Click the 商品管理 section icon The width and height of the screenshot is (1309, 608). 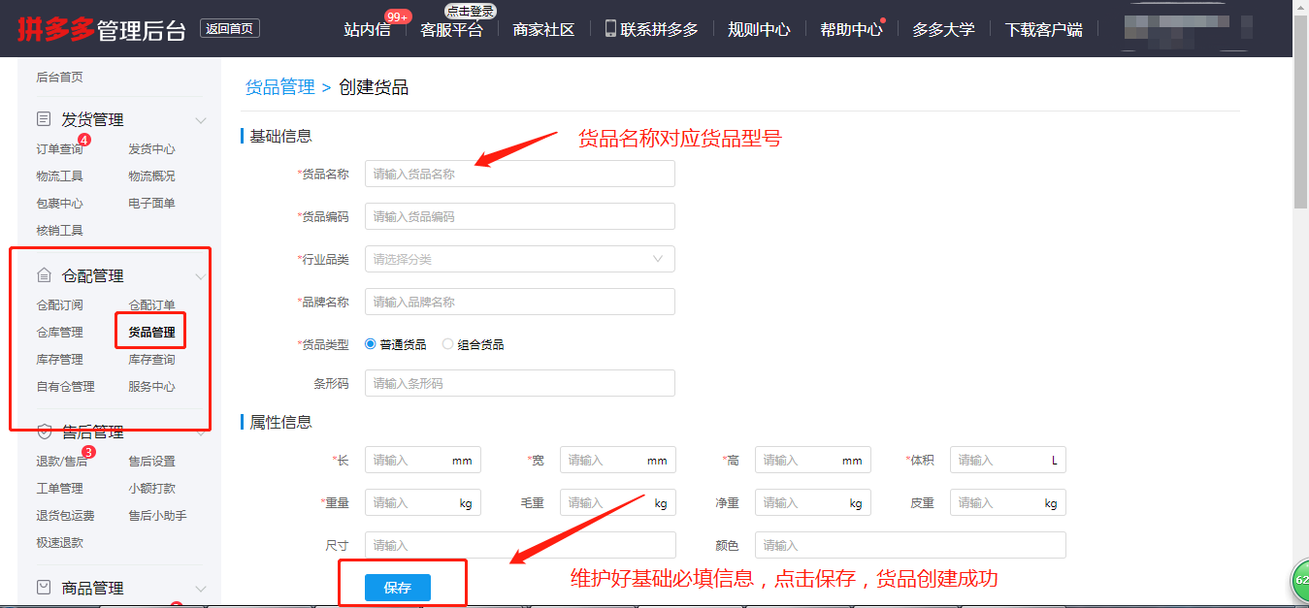coord(44,588)
